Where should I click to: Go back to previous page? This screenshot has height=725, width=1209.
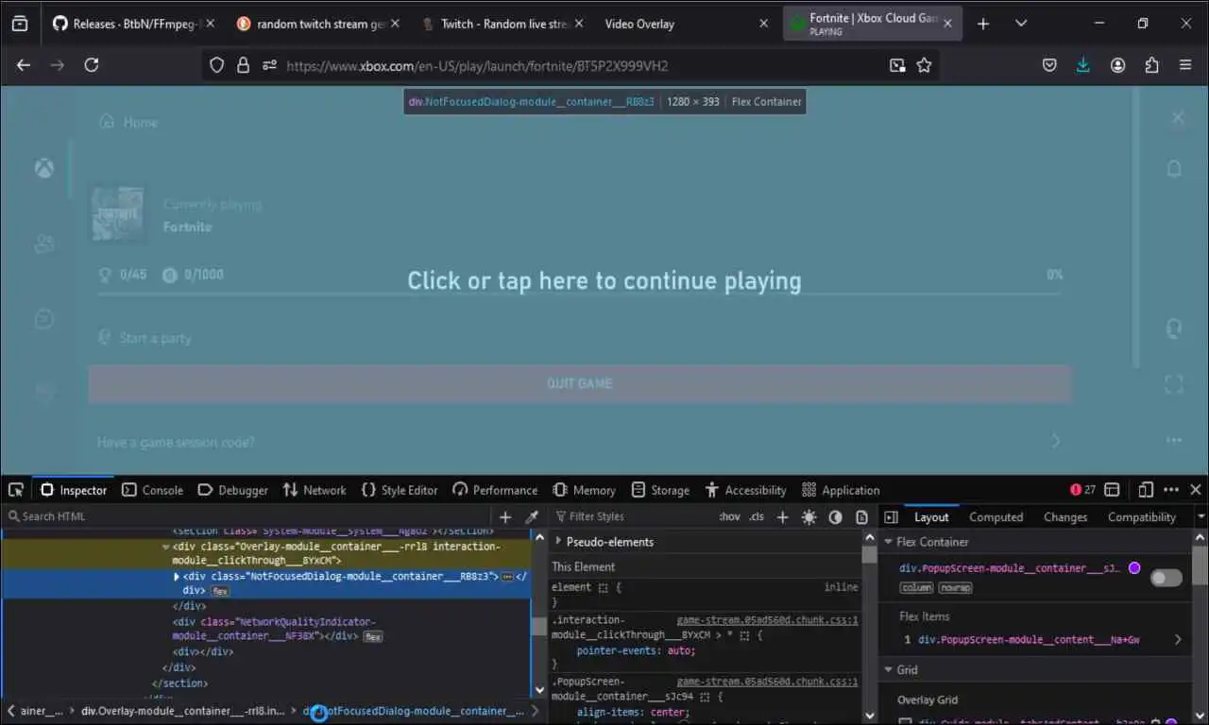24,65
